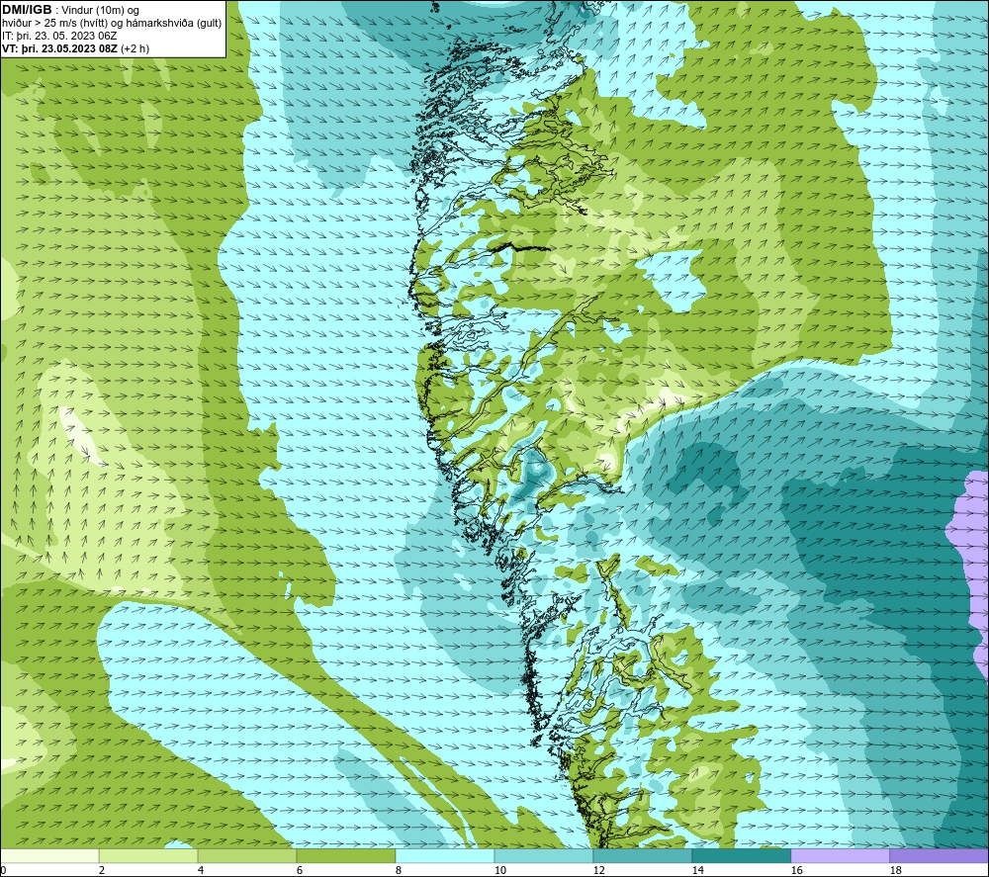Click the thick black line marking on land
989x877 pixels.
520,248
